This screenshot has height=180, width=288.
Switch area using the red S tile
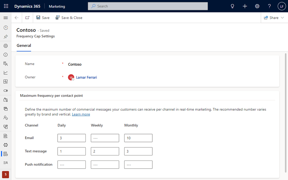coord(5,175)
